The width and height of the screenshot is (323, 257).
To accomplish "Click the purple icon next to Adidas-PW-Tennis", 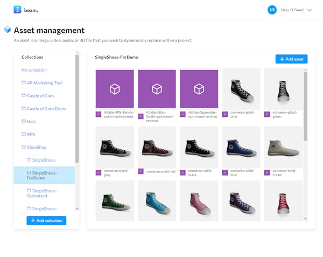I will pyautogui.click(x=99, y=114).
